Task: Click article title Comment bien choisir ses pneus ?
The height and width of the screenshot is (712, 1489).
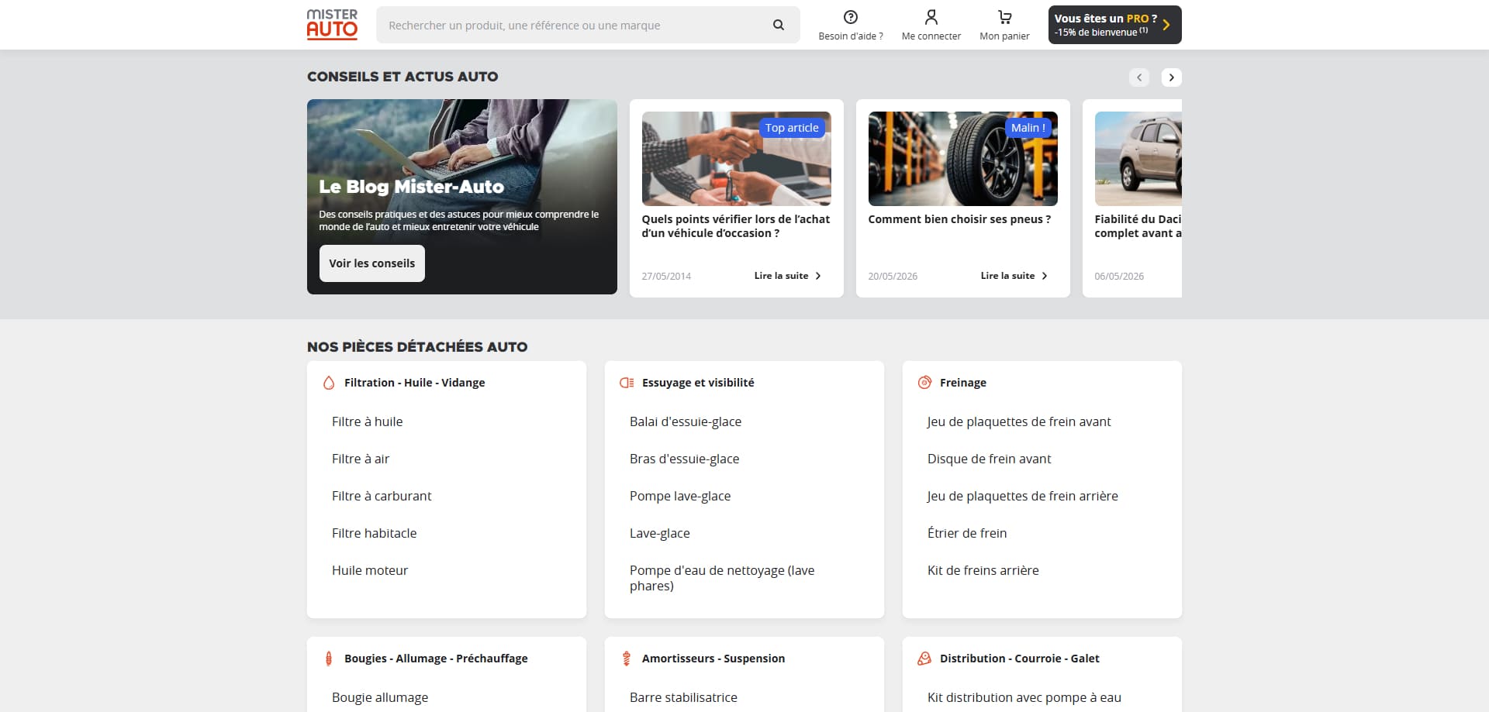Action: point(959,219)
